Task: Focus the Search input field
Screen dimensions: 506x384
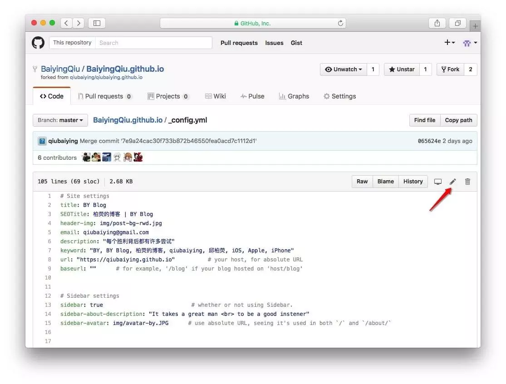Action: coord(153,43)
